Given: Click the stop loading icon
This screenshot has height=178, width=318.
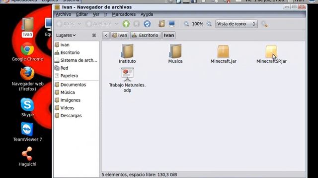Looking at the screenshot, I should [137, 24].
